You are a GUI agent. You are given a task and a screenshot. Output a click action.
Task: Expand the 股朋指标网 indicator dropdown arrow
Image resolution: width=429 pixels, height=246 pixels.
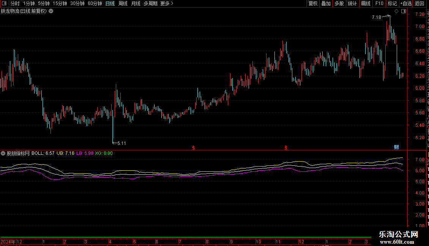pos(3,153)
